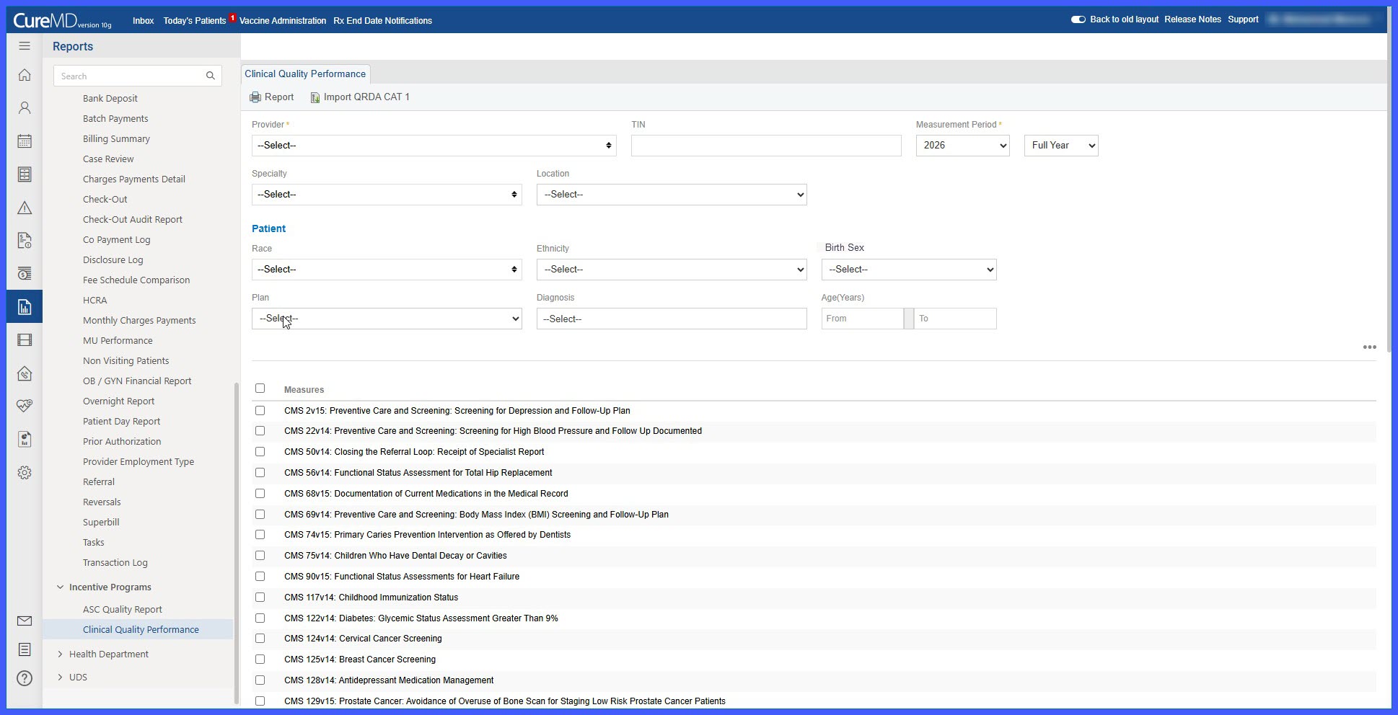Toggle Back to old layout switch

(1078, 19)
